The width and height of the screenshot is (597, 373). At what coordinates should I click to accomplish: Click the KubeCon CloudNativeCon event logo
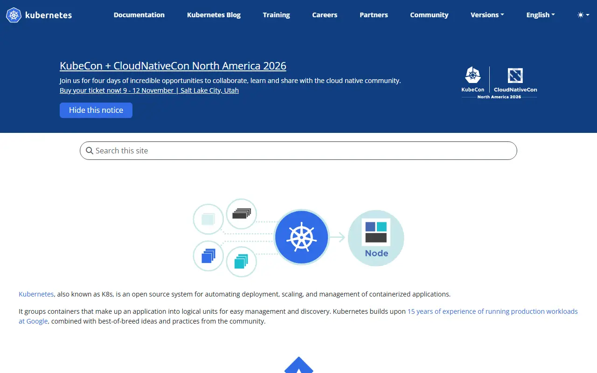pos(499,83)
